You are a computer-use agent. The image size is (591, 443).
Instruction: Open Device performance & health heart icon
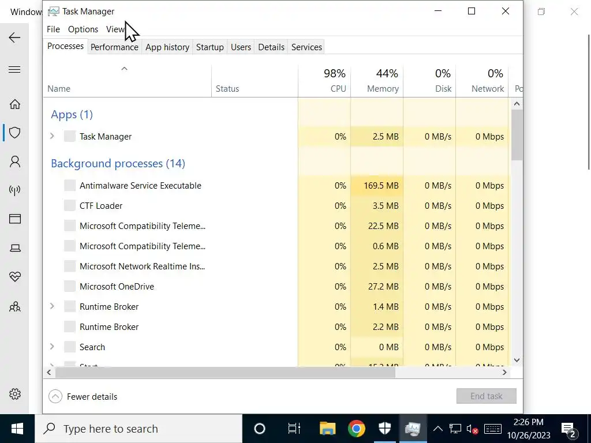(x=14, y=277)
